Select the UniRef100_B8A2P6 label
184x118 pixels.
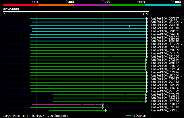click(x=165, y=88)
